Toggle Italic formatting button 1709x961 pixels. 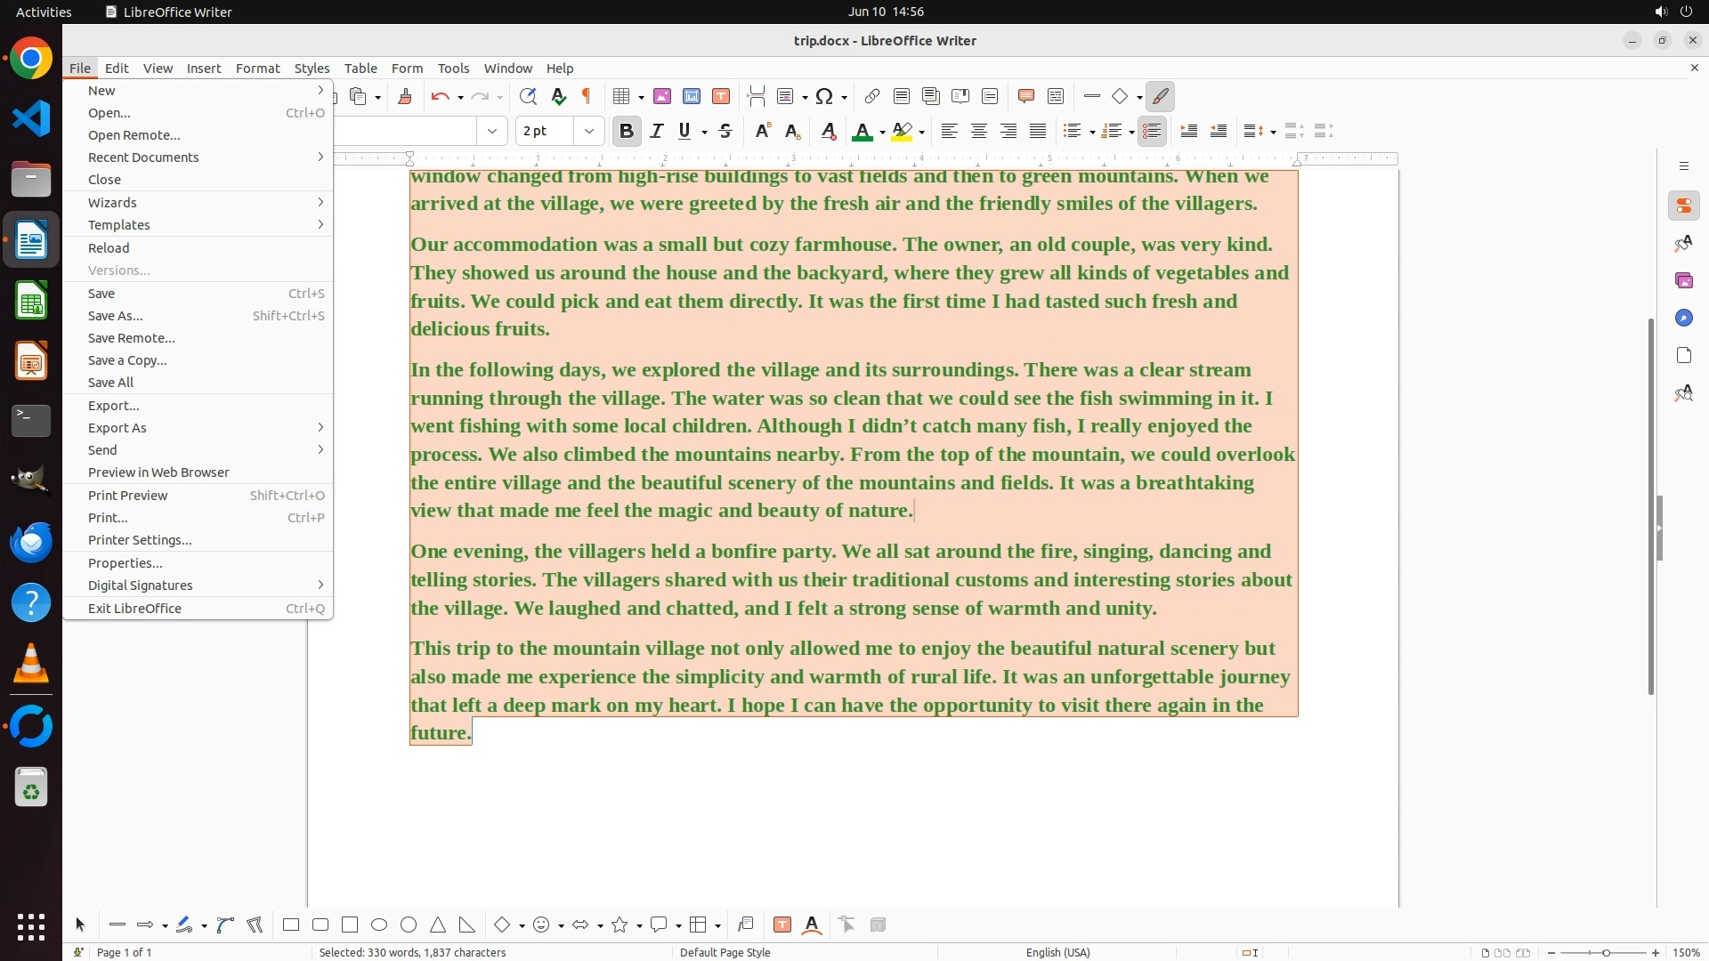point(657,132)
